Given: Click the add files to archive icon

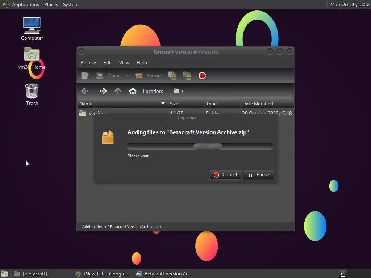Looking at the screenshot, I should (172, 76).
